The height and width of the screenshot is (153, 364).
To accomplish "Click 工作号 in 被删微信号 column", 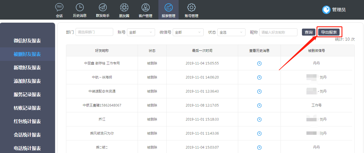I will [x=317, y=105].
